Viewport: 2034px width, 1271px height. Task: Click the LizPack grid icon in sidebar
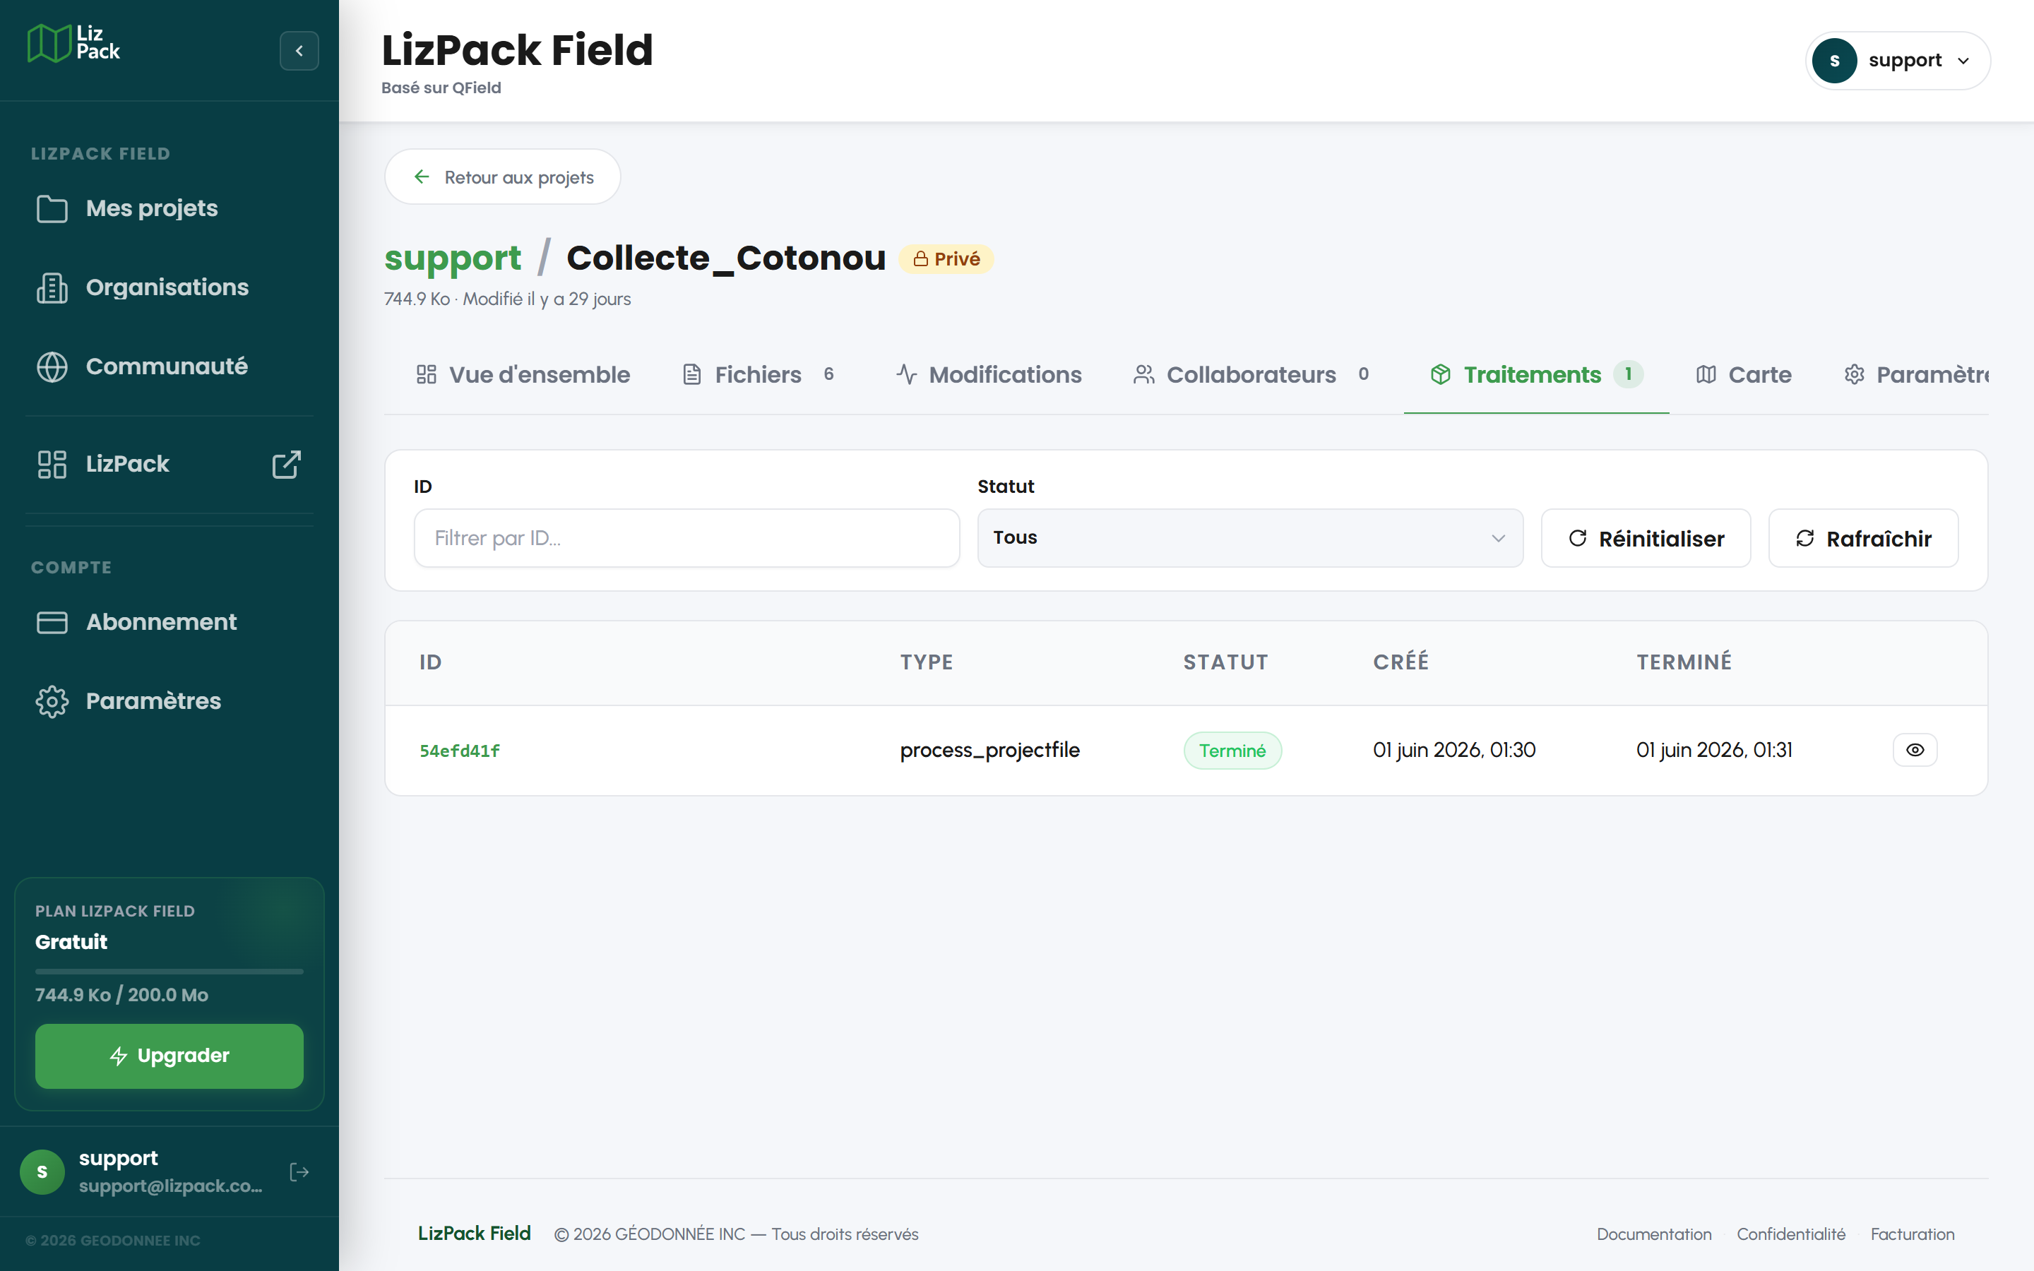[52, 464]
